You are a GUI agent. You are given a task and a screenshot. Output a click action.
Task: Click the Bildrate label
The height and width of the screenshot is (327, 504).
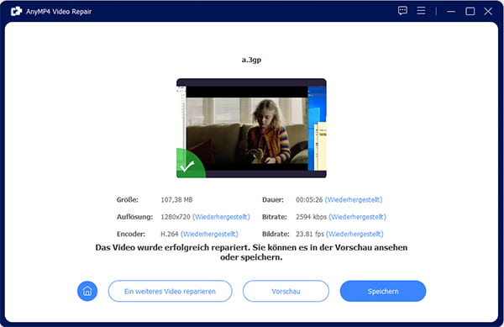point(276,234)
